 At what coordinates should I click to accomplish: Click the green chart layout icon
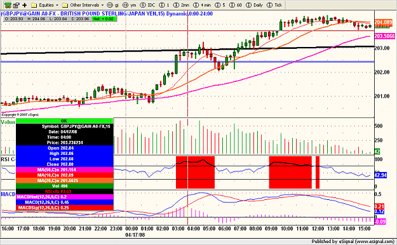coord(8,5)
